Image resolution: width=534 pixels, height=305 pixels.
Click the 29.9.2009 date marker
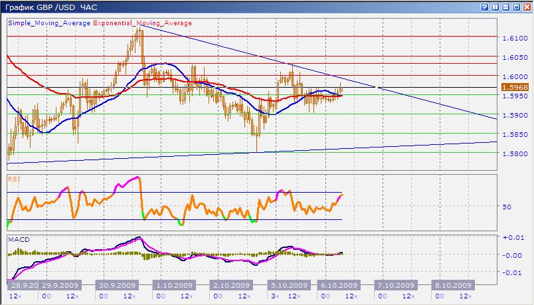pyautogui.click(x=60, y=284)
